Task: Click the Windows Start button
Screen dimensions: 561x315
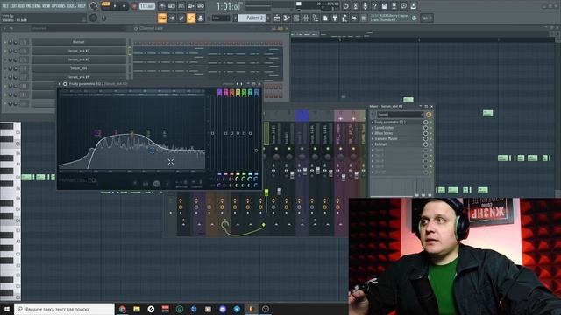Action: click(x=7, y=309)
